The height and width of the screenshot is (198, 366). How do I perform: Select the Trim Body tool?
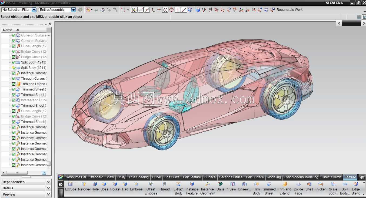256,188
